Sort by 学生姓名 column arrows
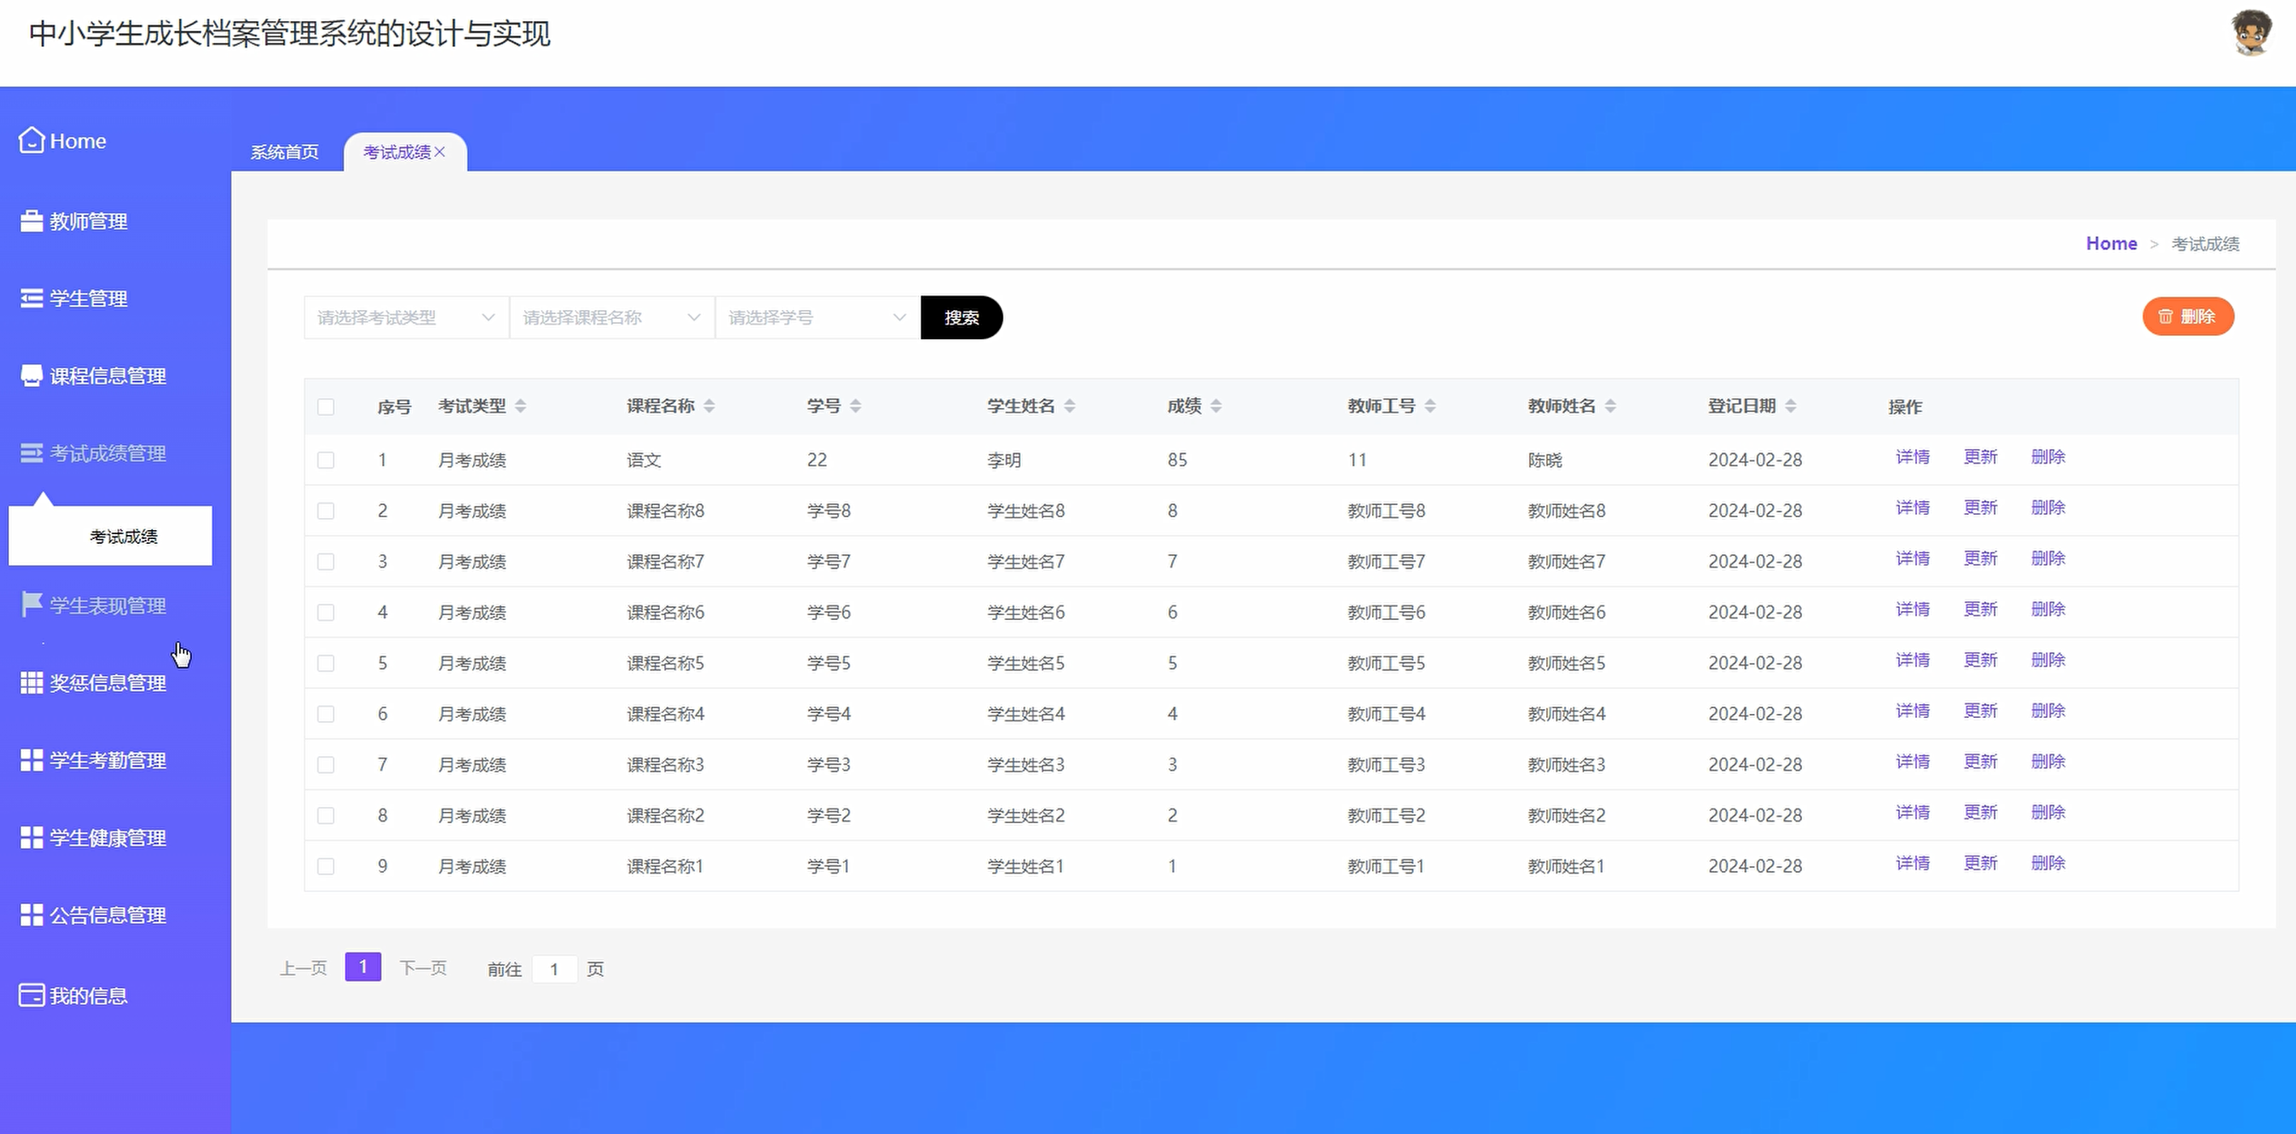 (1070, 406)
